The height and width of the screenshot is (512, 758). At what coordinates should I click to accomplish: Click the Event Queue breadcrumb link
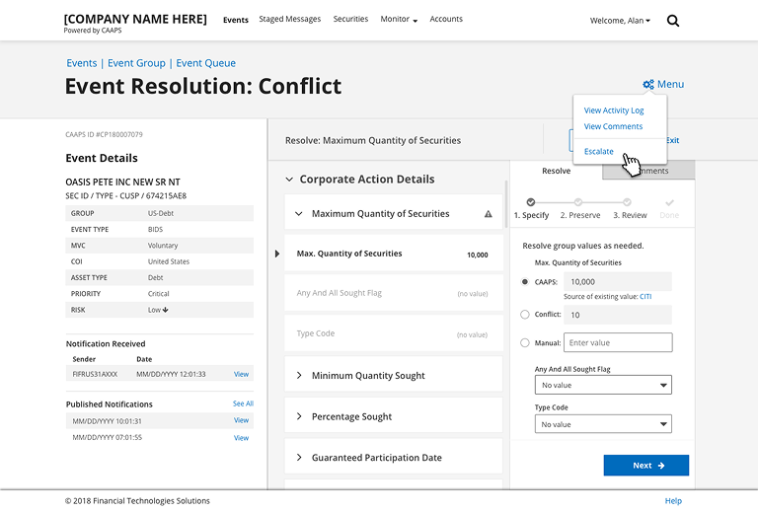click(205, 63)
